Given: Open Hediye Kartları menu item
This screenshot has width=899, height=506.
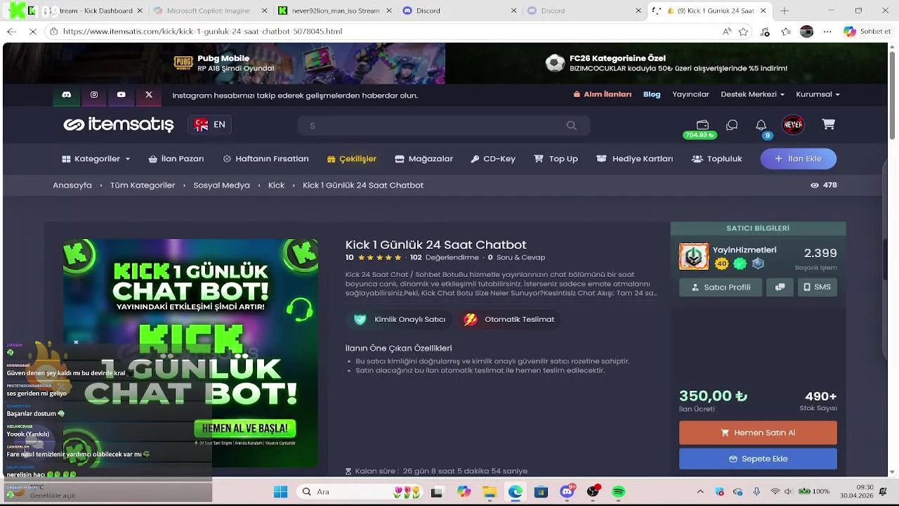Looking at the screenshot, I should pos(635,159).
